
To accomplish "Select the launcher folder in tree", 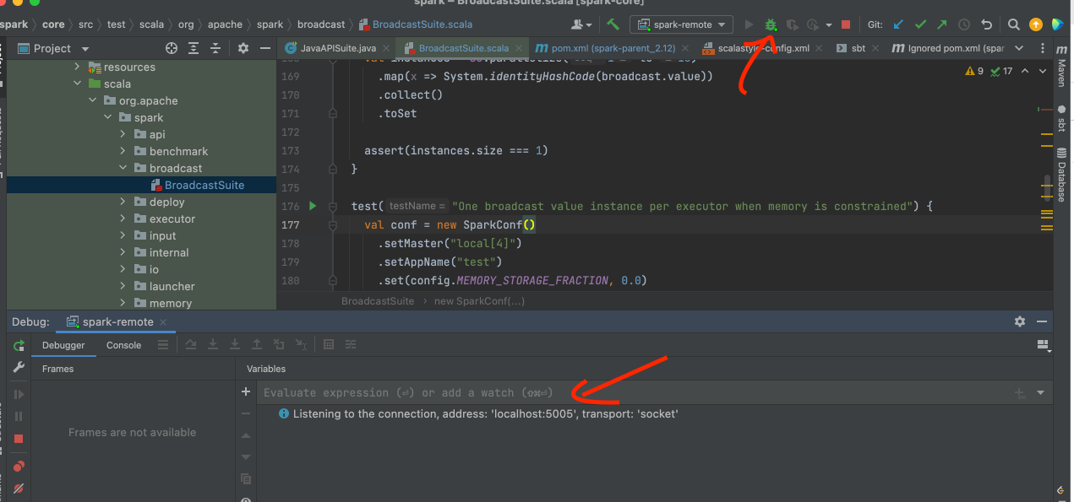I will pyautogui.click(x=172, y=286).
